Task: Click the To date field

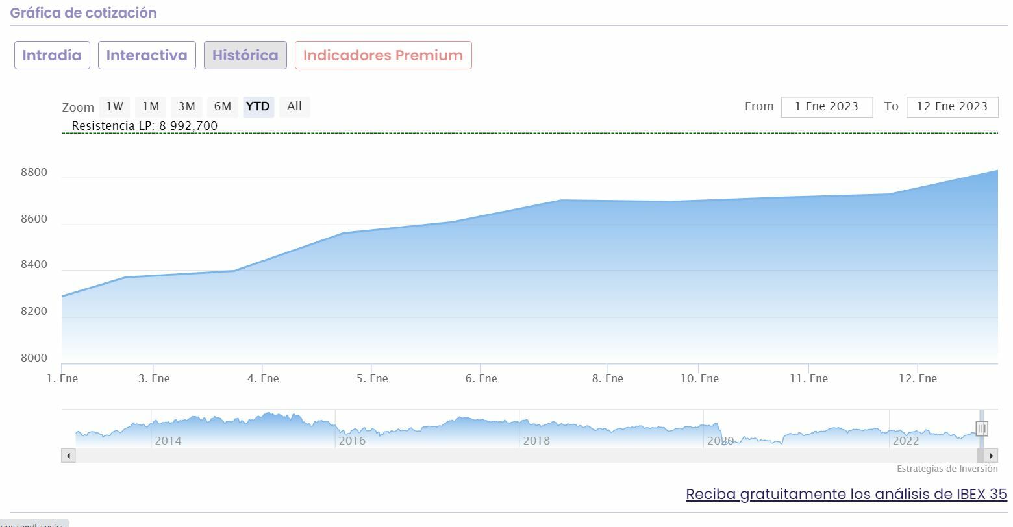Action: click(x=952, y=106)
